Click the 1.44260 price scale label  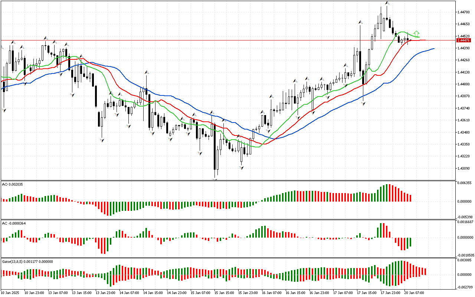[x=463, y=60]
